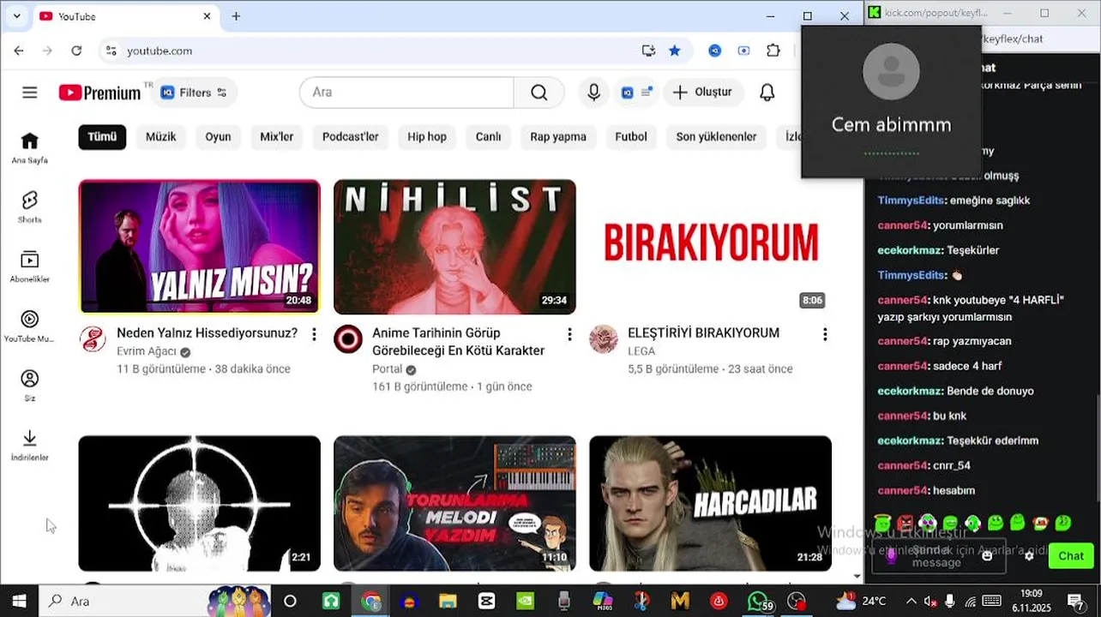Open Portal channel avatar

click(348, 338)
